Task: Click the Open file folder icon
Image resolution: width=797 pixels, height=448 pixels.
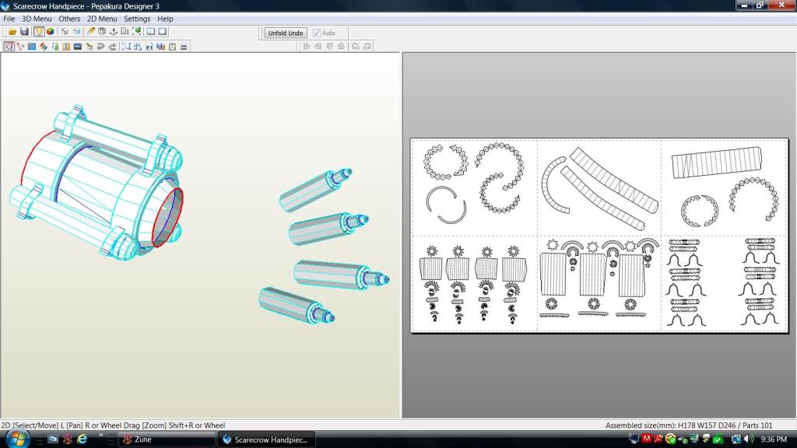Action: pos(12,31)
